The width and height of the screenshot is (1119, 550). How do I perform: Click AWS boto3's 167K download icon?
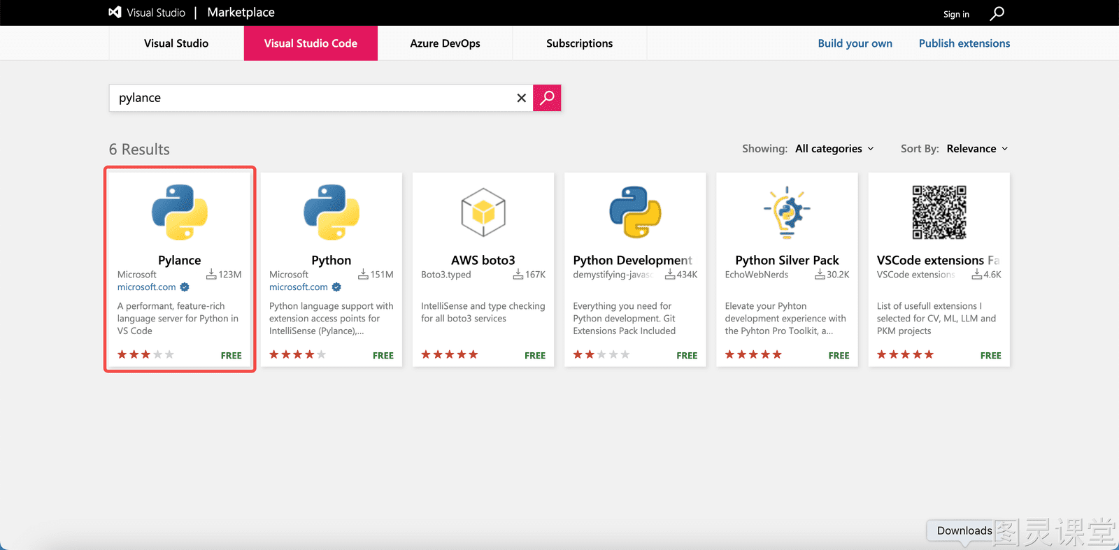click(518, 275)
